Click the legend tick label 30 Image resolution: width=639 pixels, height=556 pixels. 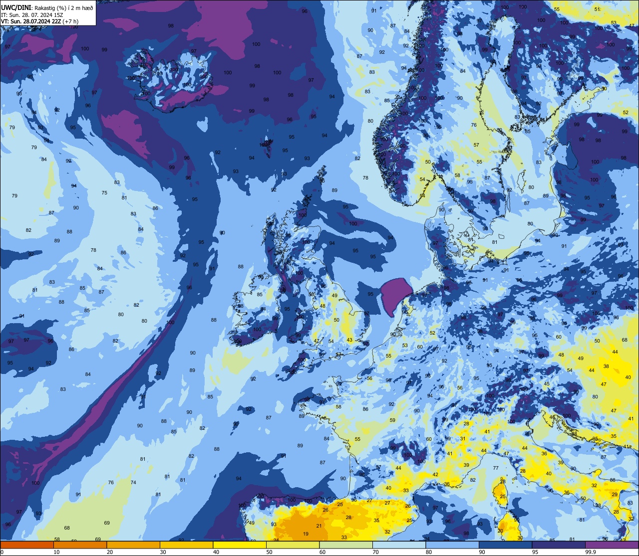[x=163, y=552]
